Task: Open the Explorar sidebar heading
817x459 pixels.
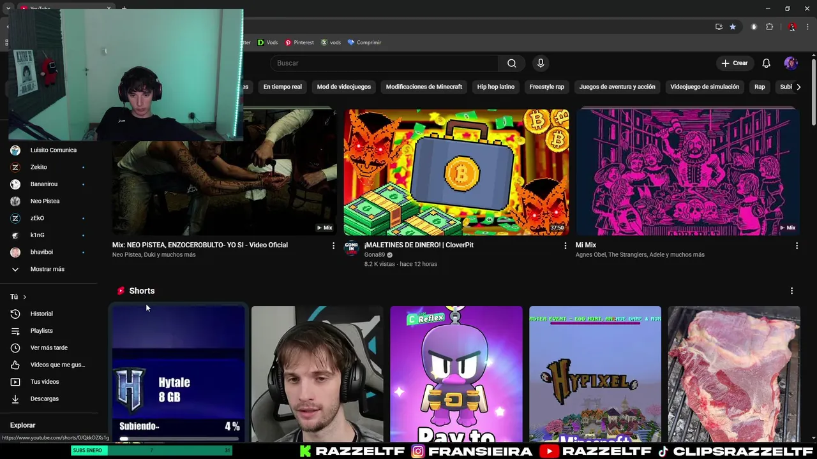Action: click(x=22, y=425)
